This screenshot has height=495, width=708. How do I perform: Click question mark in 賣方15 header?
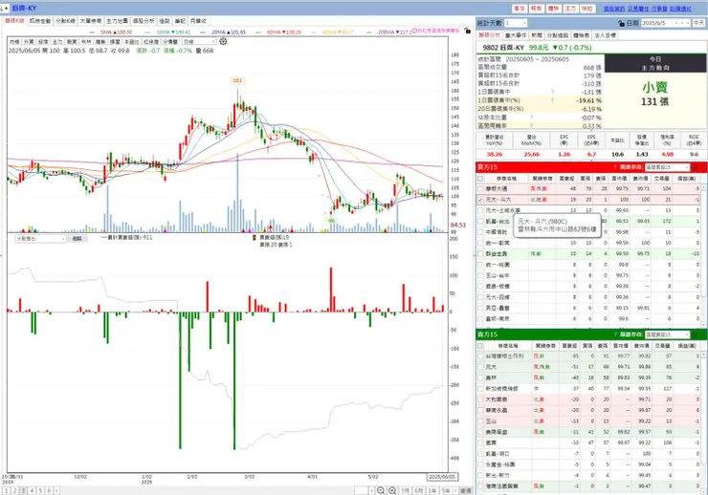point(615,334)
